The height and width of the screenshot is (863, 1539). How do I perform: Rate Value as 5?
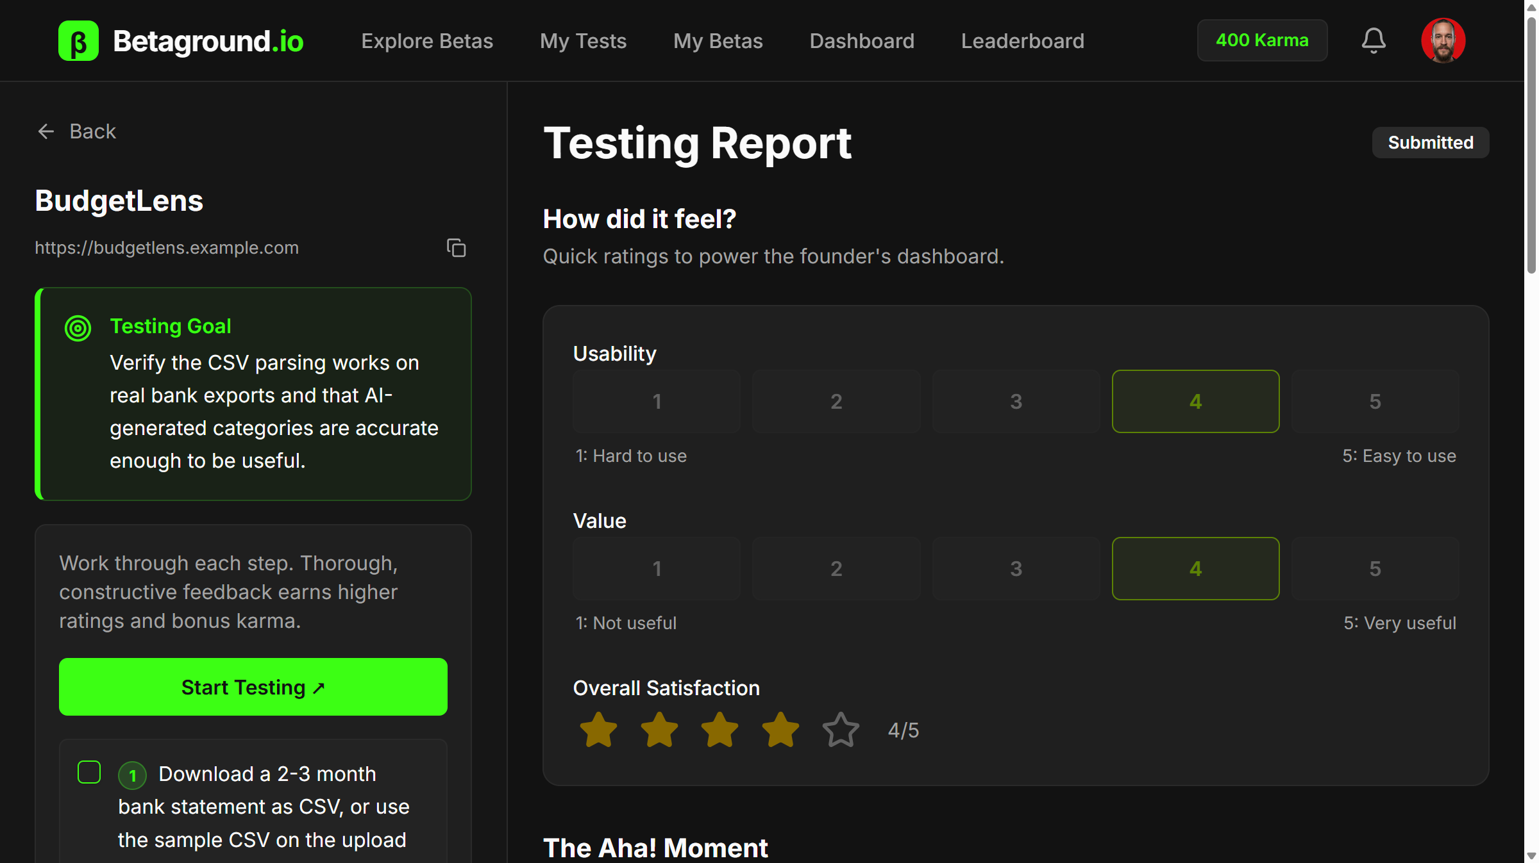point(1375,569)
